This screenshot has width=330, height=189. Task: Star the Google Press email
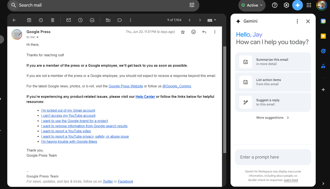click(183, 32)
